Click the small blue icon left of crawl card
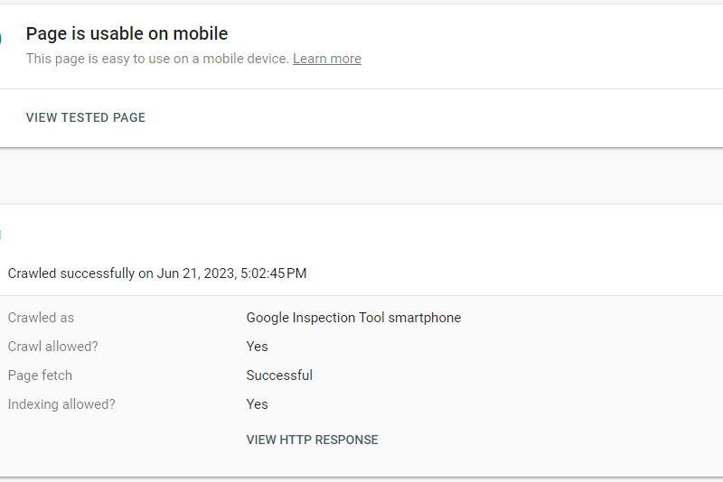Image resolution: width=723 pixels, height=482 pixels. pyautogui.click(x=1, y=235)
